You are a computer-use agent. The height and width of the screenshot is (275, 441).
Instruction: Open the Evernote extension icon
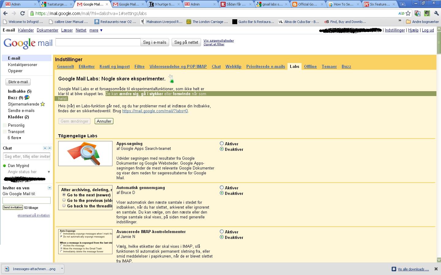pos(427,13)
